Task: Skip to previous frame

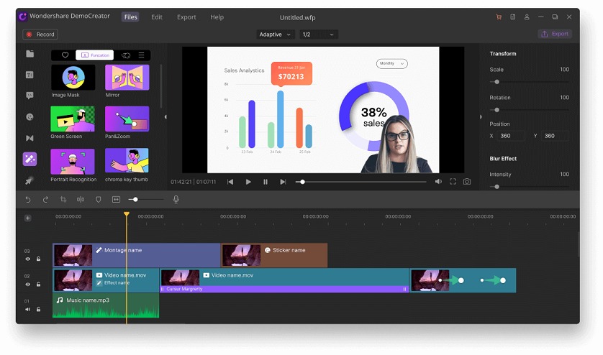Action: pyautogui.click(x=230, y=182)
